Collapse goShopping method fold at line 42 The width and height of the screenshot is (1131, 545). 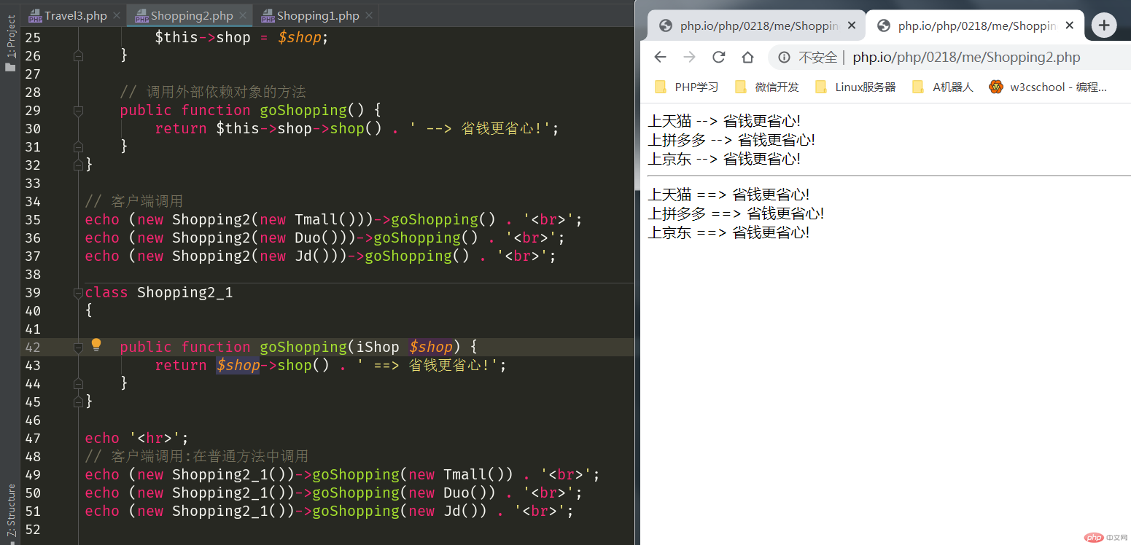(x=78, y=348)
